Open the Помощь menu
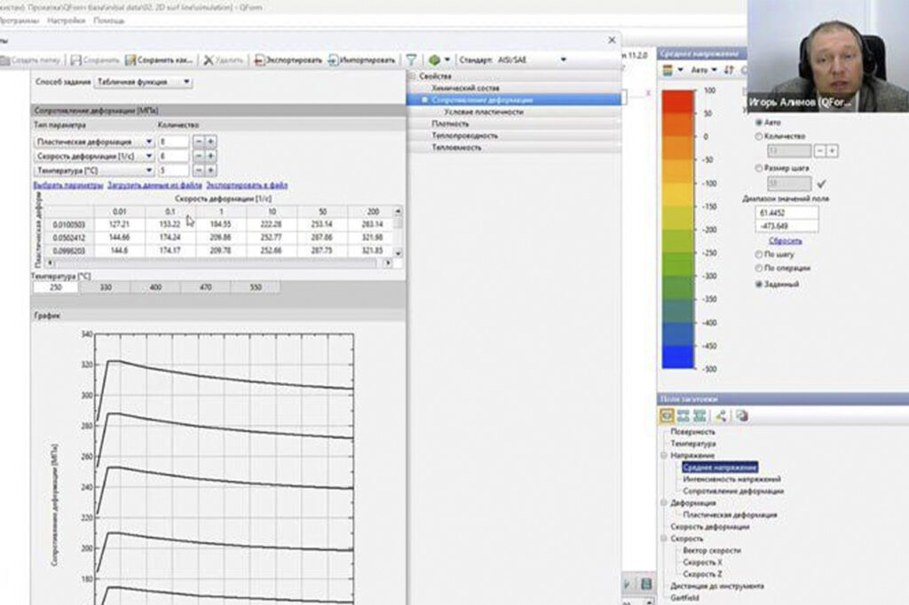 [109, 19]
